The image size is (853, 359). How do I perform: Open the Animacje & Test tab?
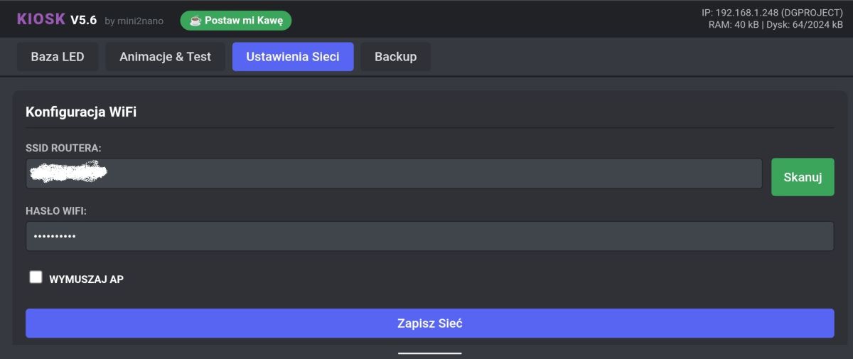pos(165,57)
